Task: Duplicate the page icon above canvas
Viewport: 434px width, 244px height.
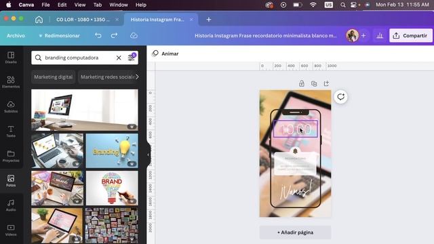Action: click(314, 83)
